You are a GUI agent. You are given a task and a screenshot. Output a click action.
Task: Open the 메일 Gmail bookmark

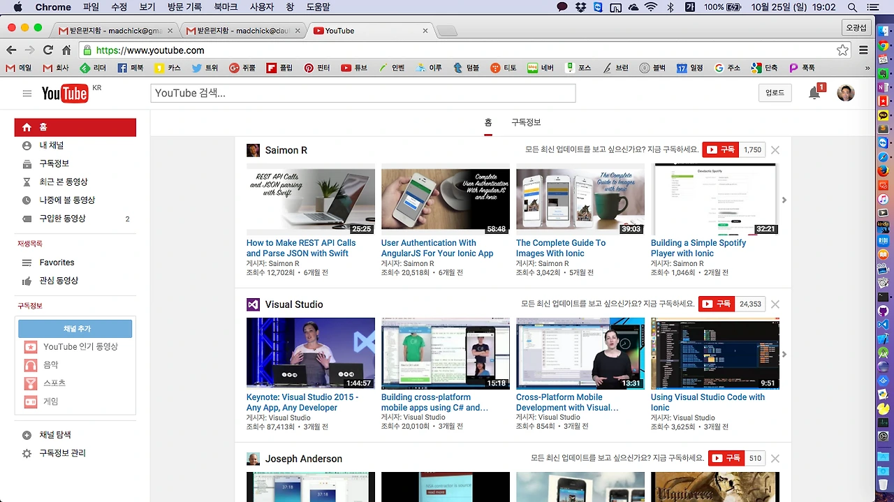click(x=18, y=68)
